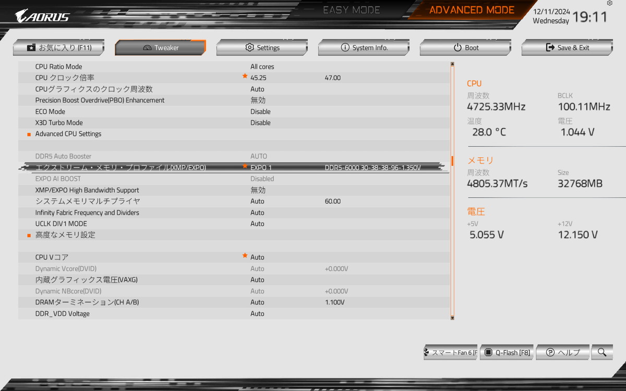Viewport: 626px width, 391px height.
Task: Click the orange star beside CPU クロック倍率 value
Action: (245, 76)
